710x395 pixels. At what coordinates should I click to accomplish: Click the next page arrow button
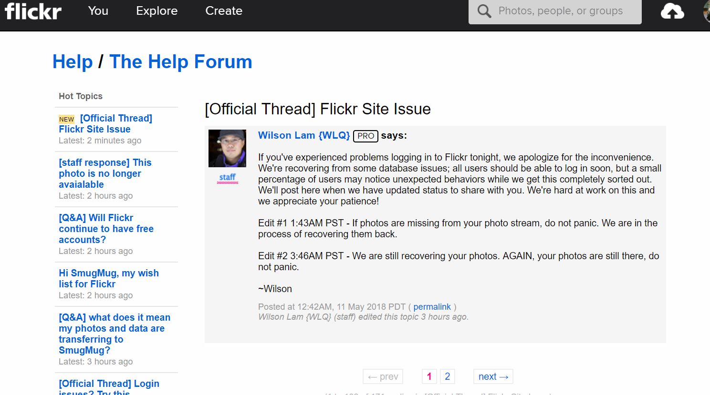click(493, 376)
